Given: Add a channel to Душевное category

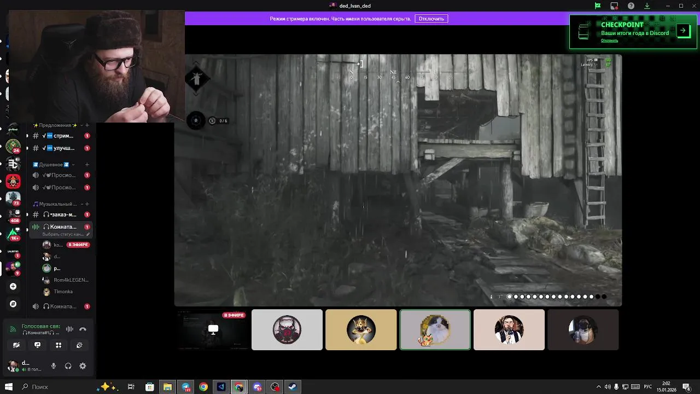Looking at the screenshot, I should tap(86, 164).
